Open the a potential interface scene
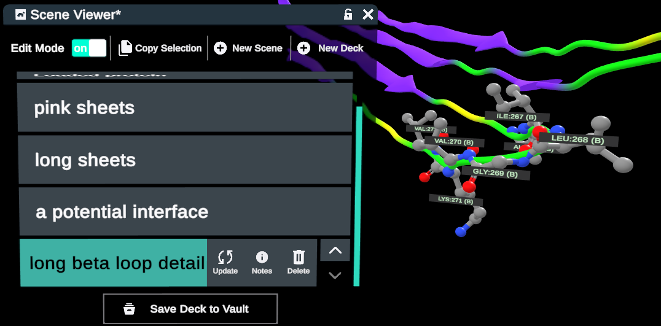This screenshot has height=326, width=661. 184,212
